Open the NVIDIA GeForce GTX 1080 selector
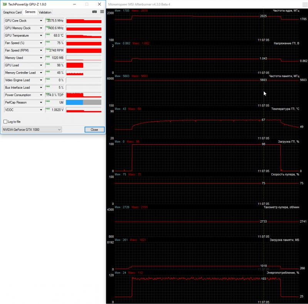Screen dimensions: 308x304 click(x=32, y=130)
